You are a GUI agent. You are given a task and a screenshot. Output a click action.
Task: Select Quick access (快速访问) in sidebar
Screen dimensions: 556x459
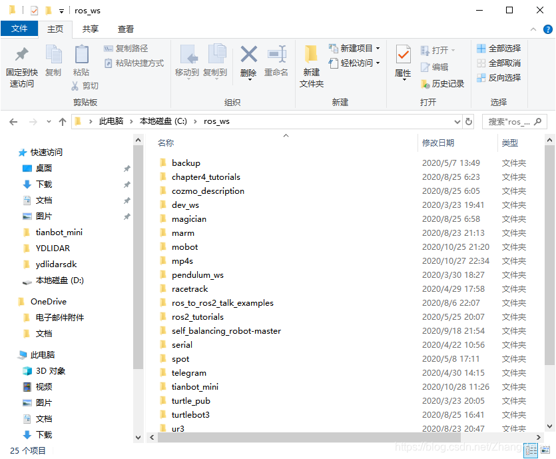click(47, 153)
